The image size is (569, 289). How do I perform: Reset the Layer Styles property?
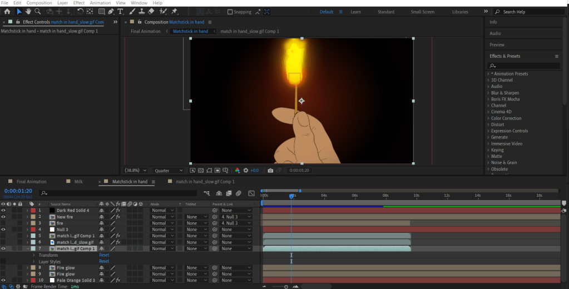(x=104, y=261)
